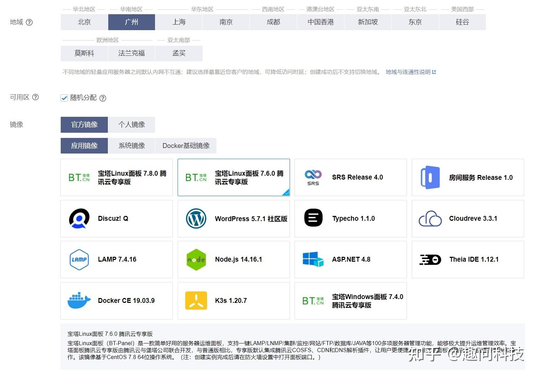This screenshot has width=538, height=376.
Task: Click the description heading 宝塔Linux面板 7.6.0 腾讯云专享版
Action: (110, 334)
